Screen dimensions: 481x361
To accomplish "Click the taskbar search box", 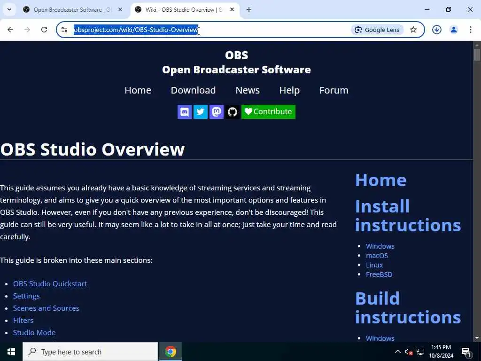I will 90,352.
